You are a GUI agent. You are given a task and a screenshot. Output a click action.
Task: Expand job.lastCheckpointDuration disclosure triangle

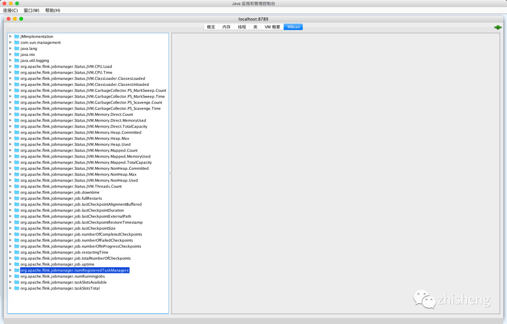coord(10,210)
